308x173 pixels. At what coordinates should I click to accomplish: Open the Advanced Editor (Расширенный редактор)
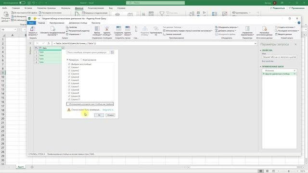[x=78, y=31]
